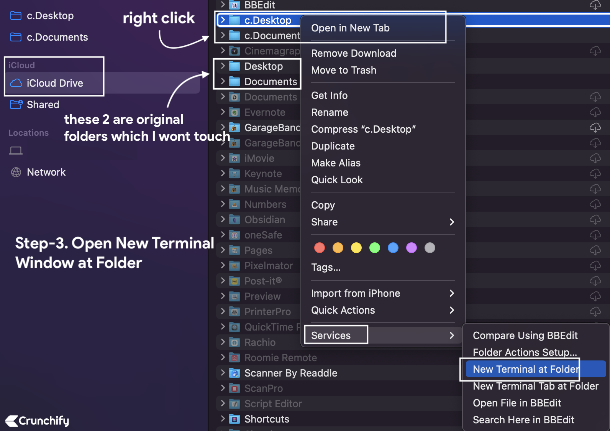Open the Share submenu arrow
Screen dimensions: 610x431
452,222
